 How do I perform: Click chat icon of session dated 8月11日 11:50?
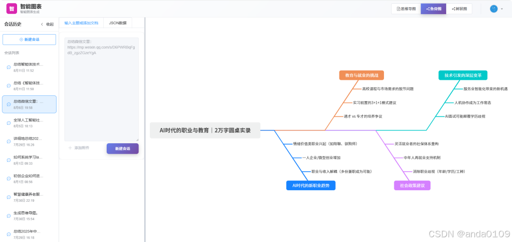(x=9, y=86)
